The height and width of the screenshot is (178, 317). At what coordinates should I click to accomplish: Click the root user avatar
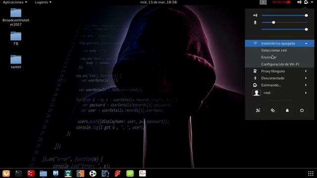coord(257,93)
